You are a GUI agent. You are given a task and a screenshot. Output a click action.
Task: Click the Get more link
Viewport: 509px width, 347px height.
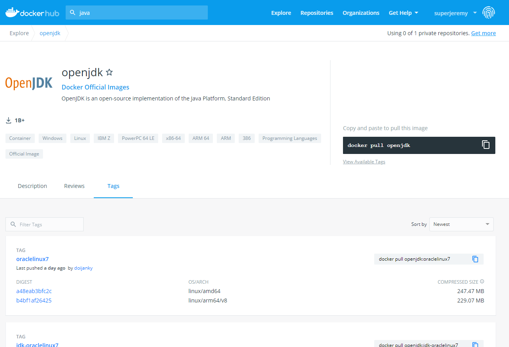tap(483, 33)
